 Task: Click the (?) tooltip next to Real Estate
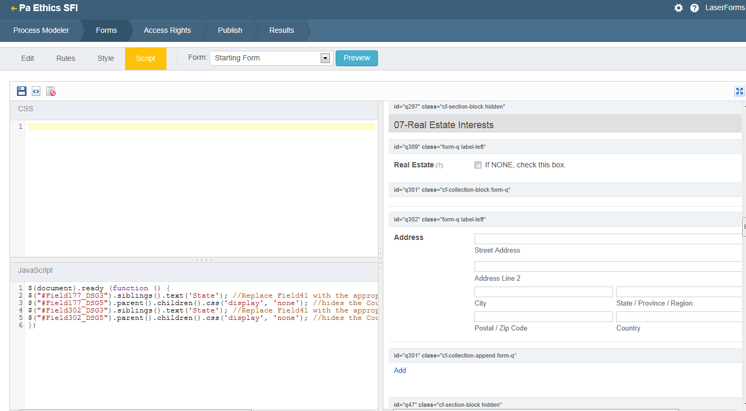439,165
